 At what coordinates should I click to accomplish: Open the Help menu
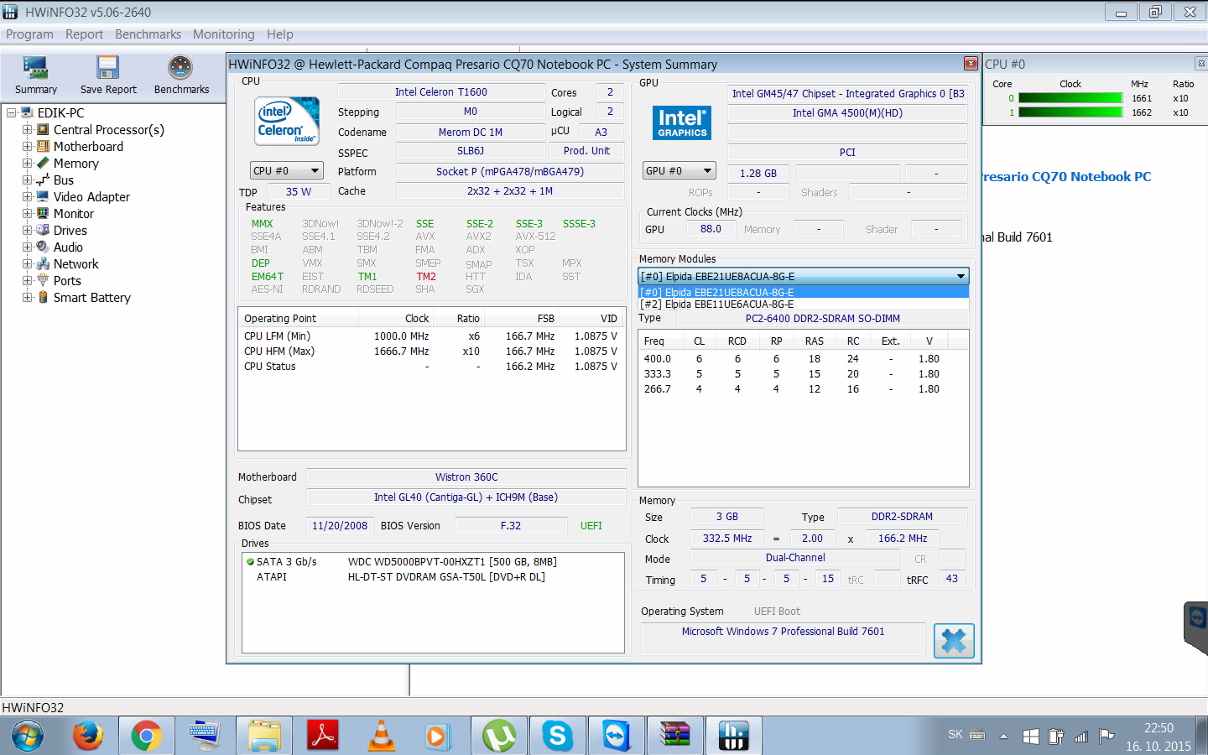280,34
